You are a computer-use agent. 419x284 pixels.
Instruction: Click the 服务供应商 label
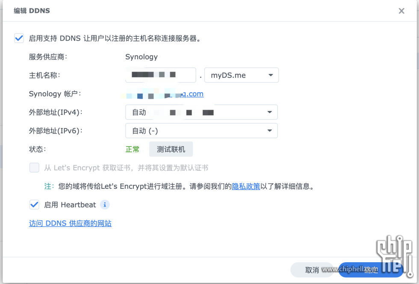pyautogui.click(x=48, y=57)
